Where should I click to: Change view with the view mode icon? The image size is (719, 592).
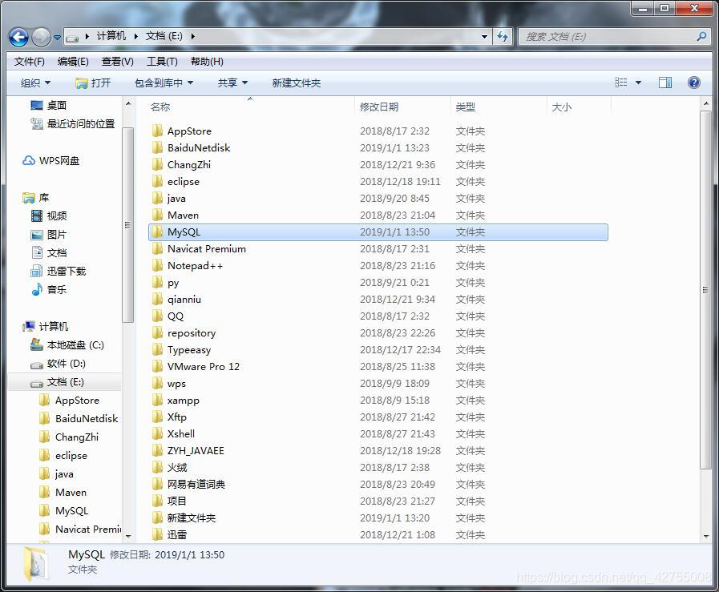(621, 83)
